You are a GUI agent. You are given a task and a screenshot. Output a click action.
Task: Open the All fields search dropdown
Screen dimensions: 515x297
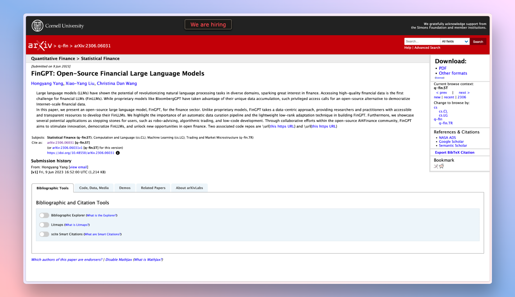click(455, 41)
